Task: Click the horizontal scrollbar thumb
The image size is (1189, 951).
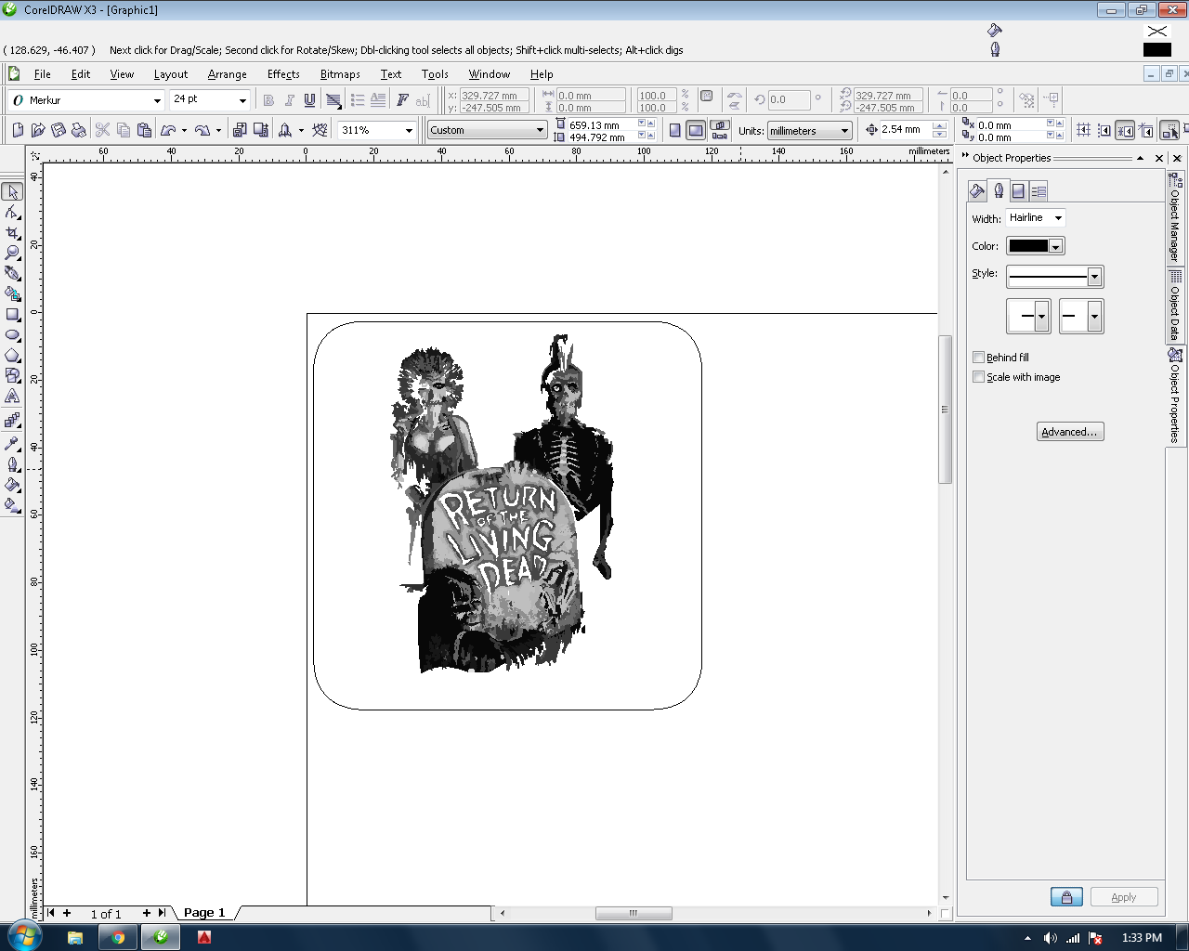Action: (634, 913)
